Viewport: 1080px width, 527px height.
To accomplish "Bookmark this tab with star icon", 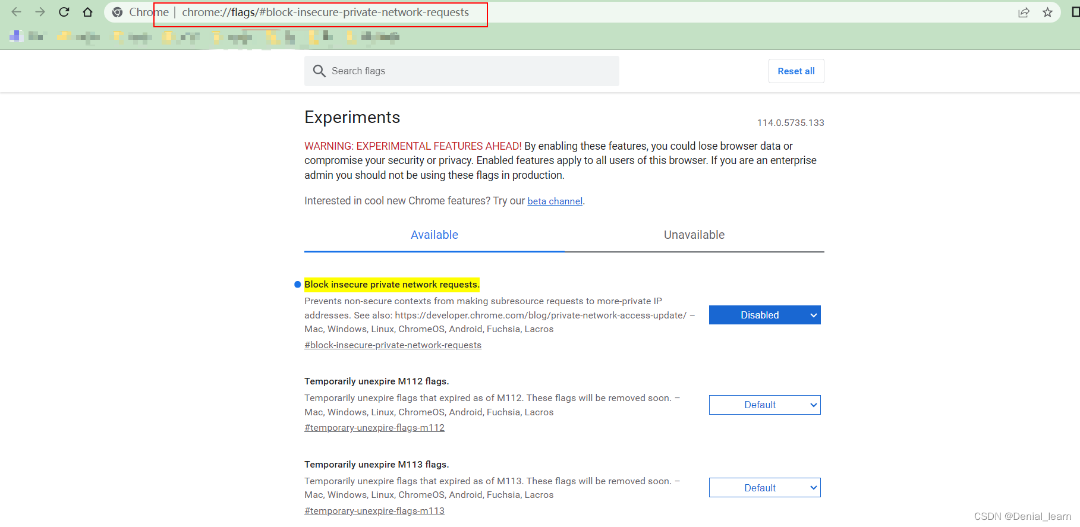I will click(x=1047, y=12).
